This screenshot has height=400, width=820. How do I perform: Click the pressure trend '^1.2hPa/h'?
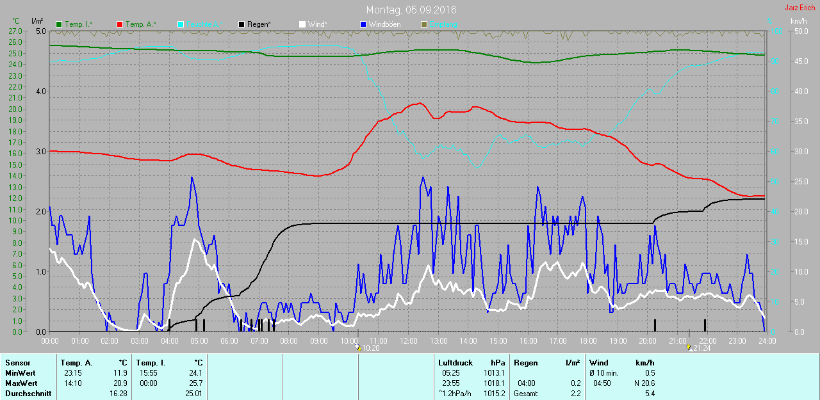454,394
